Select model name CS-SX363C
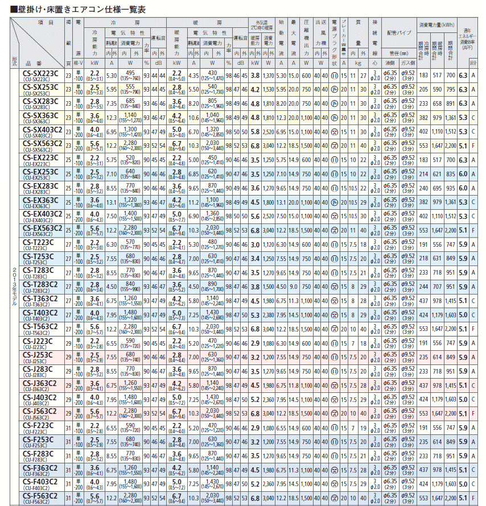Viewport: 486px width, 506px height. click(x=40, y=115)
